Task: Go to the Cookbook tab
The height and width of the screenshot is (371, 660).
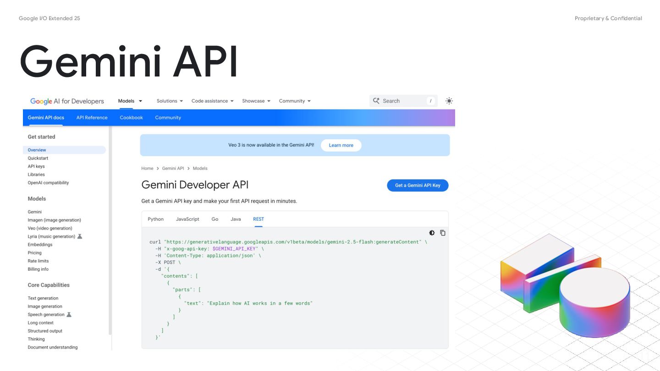Action: (132, 118)
